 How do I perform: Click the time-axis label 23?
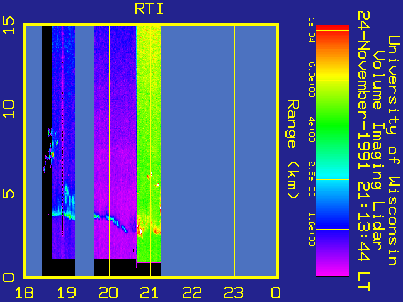pos(234,293)
